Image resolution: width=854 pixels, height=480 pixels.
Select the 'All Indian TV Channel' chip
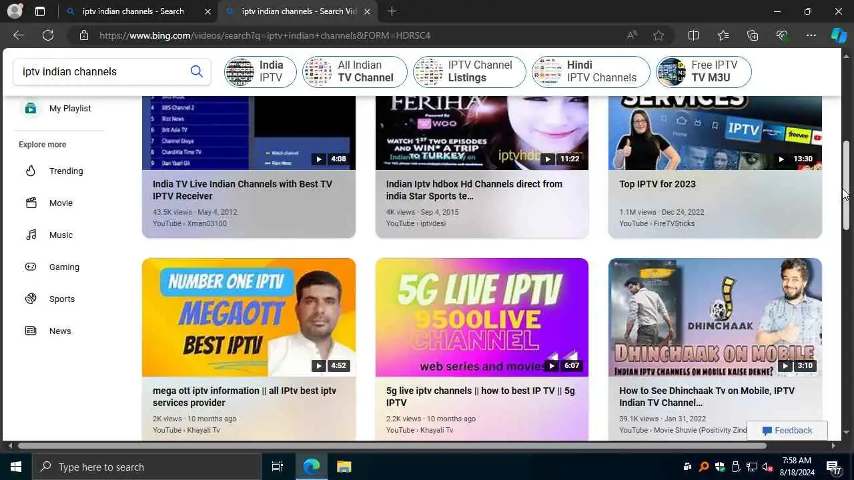[355, 71]
